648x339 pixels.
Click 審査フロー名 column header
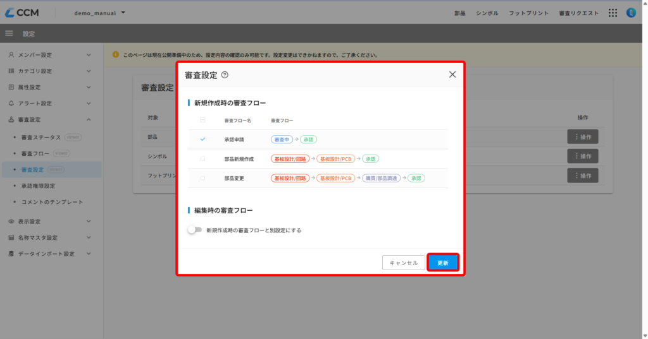(x=238, y=121)
